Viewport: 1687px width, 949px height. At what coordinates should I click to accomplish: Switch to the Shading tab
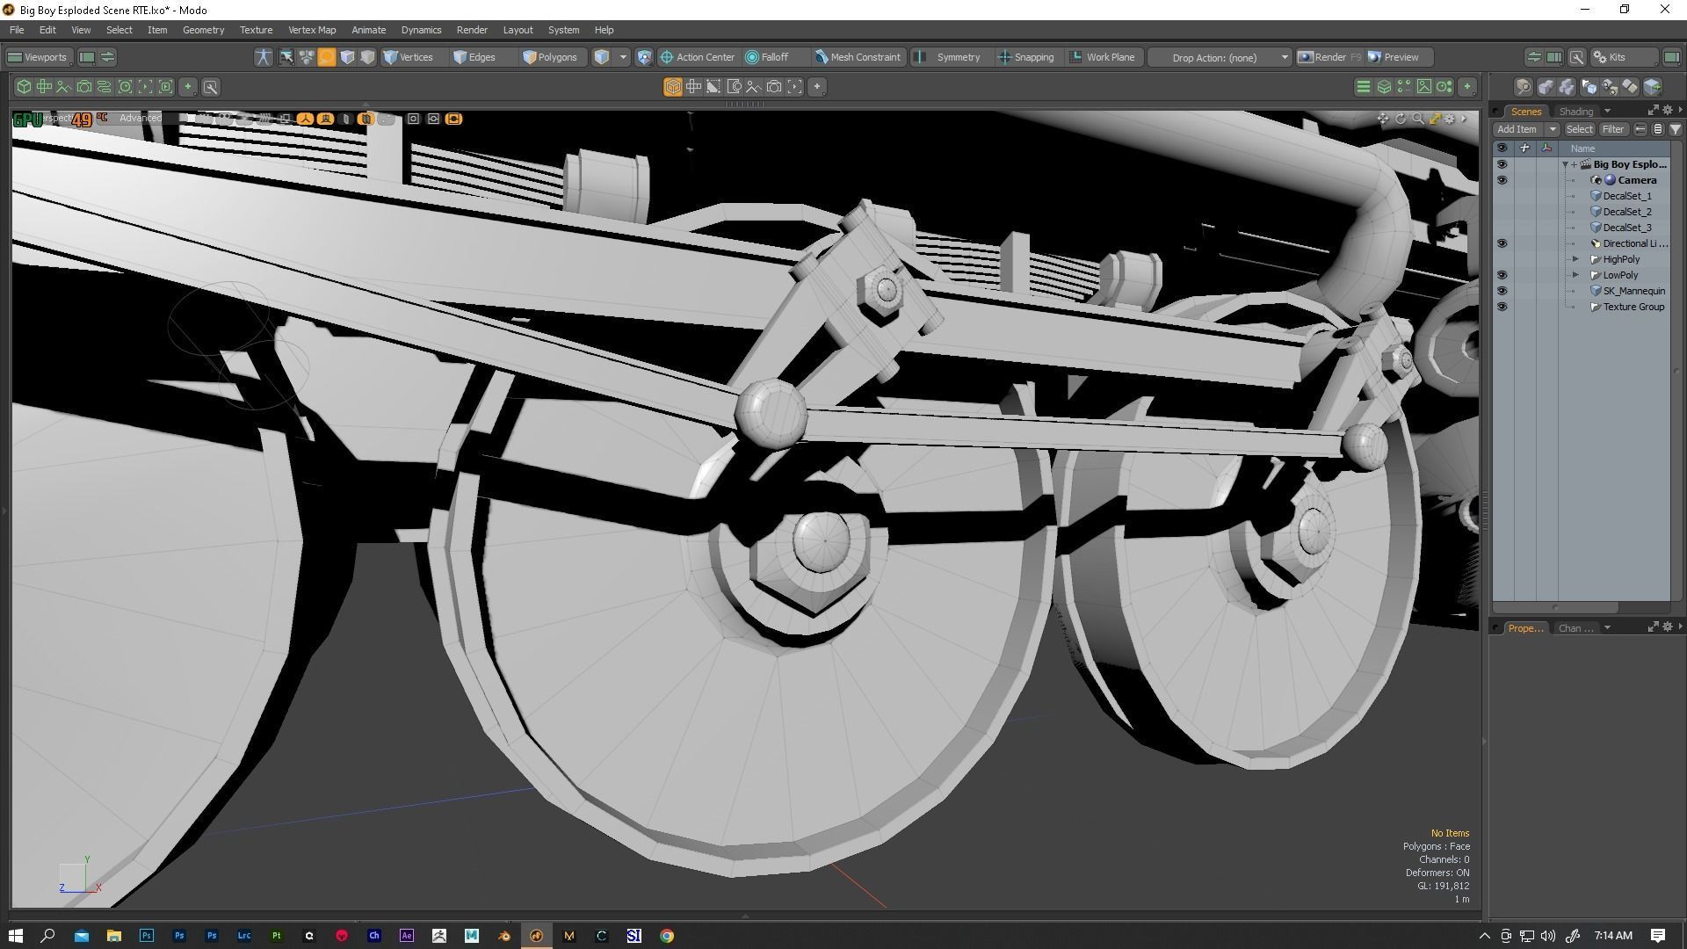click(x=1575, y=112)
